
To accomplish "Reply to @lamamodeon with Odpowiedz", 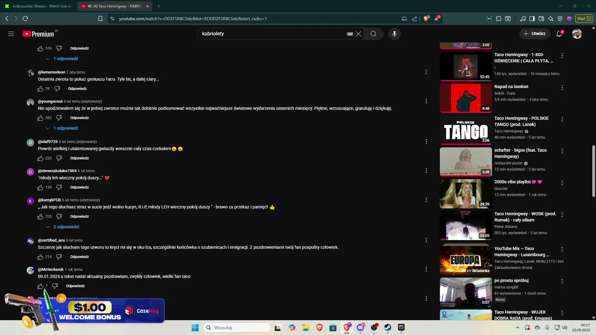I will [77, 89].
